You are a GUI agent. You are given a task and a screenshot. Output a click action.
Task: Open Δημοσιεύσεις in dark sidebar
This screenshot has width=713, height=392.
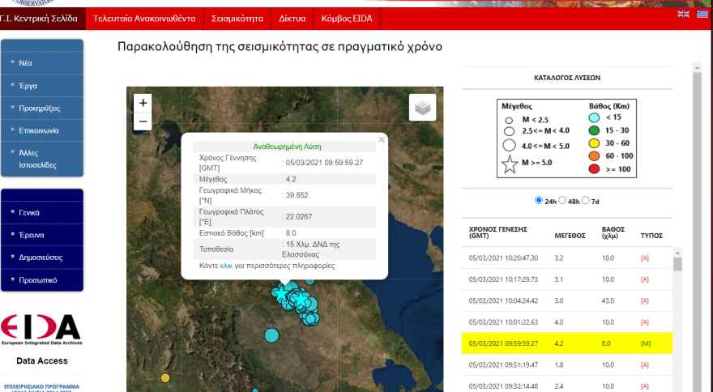click(x=42, y=257)
